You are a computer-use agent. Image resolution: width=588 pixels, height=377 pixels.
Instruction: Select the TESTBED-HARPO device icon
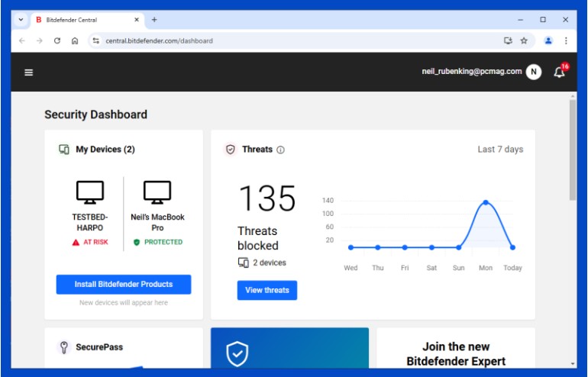point(89,192)
